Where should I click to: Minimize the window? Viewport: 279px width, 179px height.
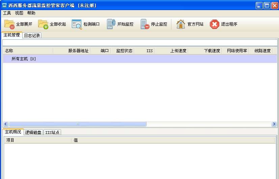coord(259,5)
